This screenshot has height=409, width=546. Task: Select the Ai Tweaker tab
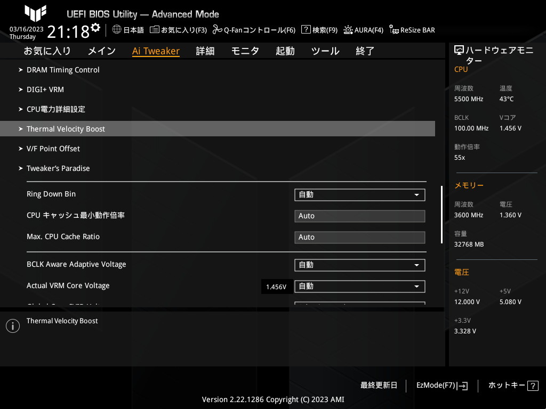(156, 51)
